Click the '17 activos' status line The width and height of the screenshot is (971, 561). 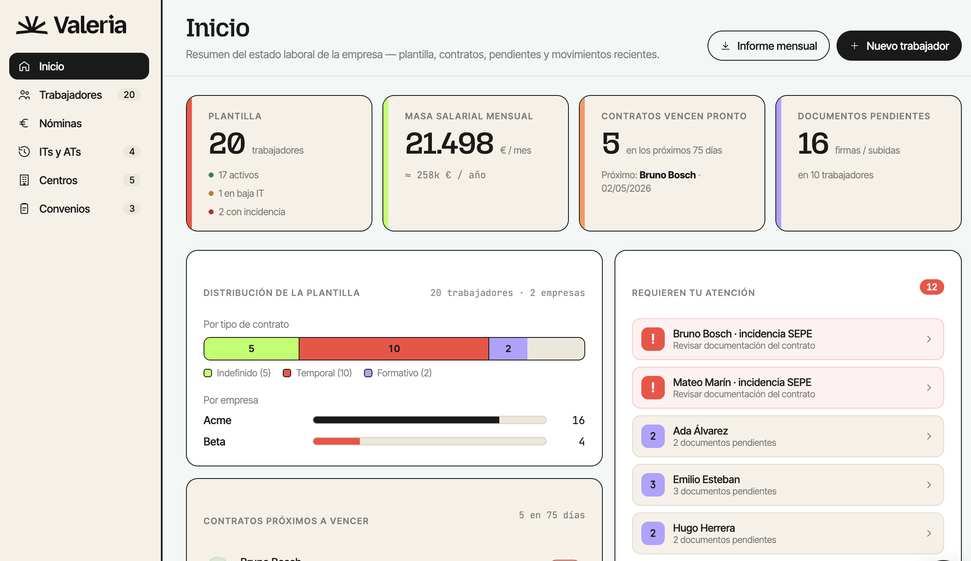click(234, 175)
